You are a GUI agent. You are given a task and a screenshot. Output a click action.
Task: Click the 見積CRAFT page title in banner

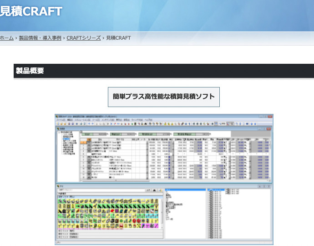tap(31, 11)
